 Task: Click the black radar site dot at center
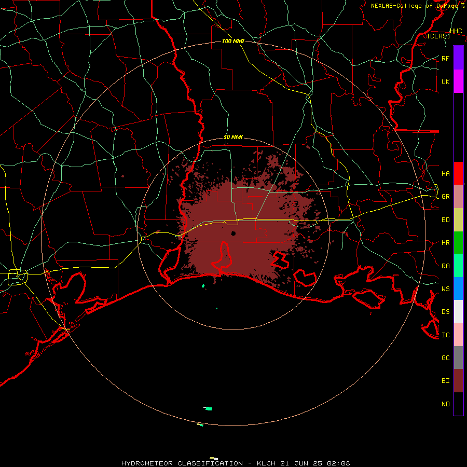233,233
